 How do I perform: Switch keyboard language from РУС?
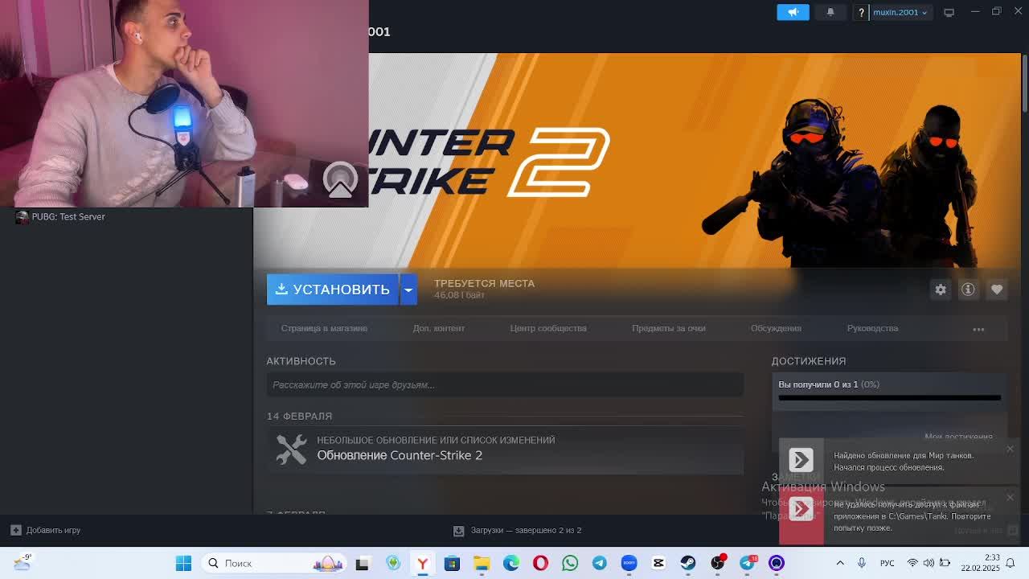[887, 563]
